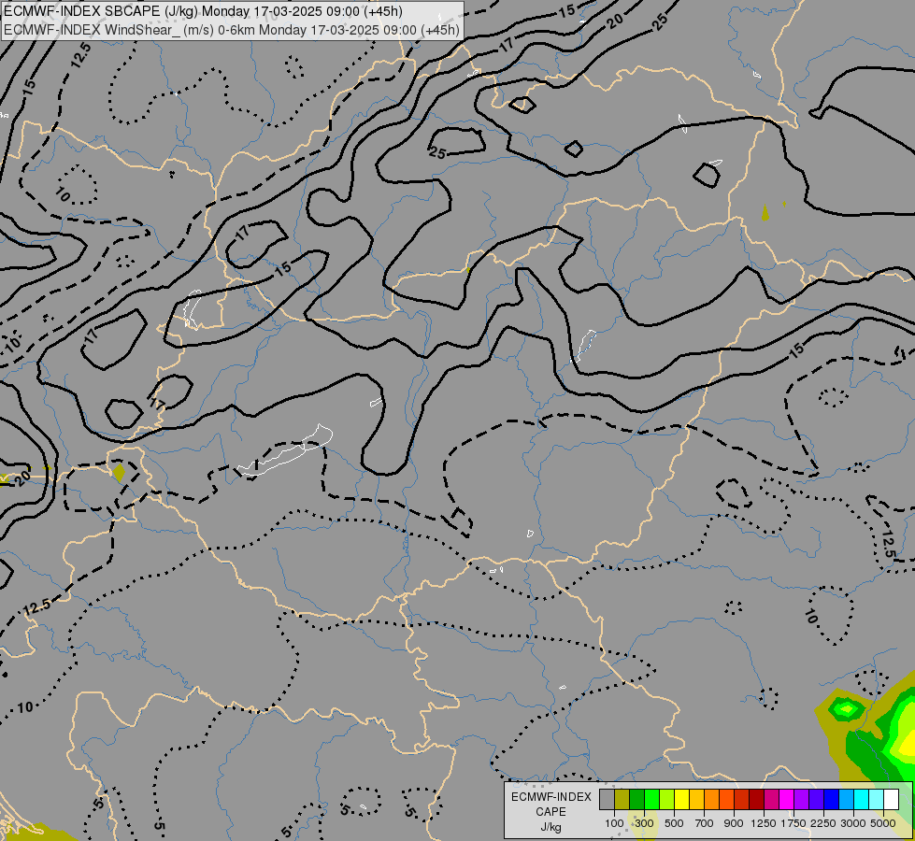
Task: Choose the sky blue swatch before 3000
Action: click(846, 800)
